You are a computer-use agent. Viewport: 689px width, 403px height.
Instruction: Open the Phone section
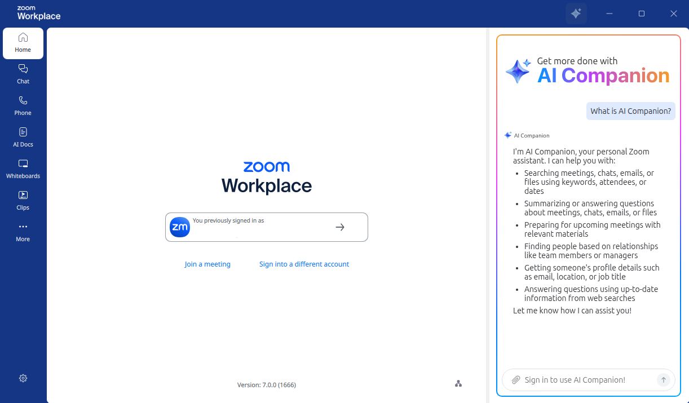(23, 105)
